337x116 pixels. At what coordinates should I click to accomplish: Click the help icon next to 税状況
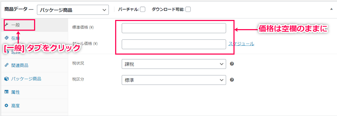click(x=232, y=64)
